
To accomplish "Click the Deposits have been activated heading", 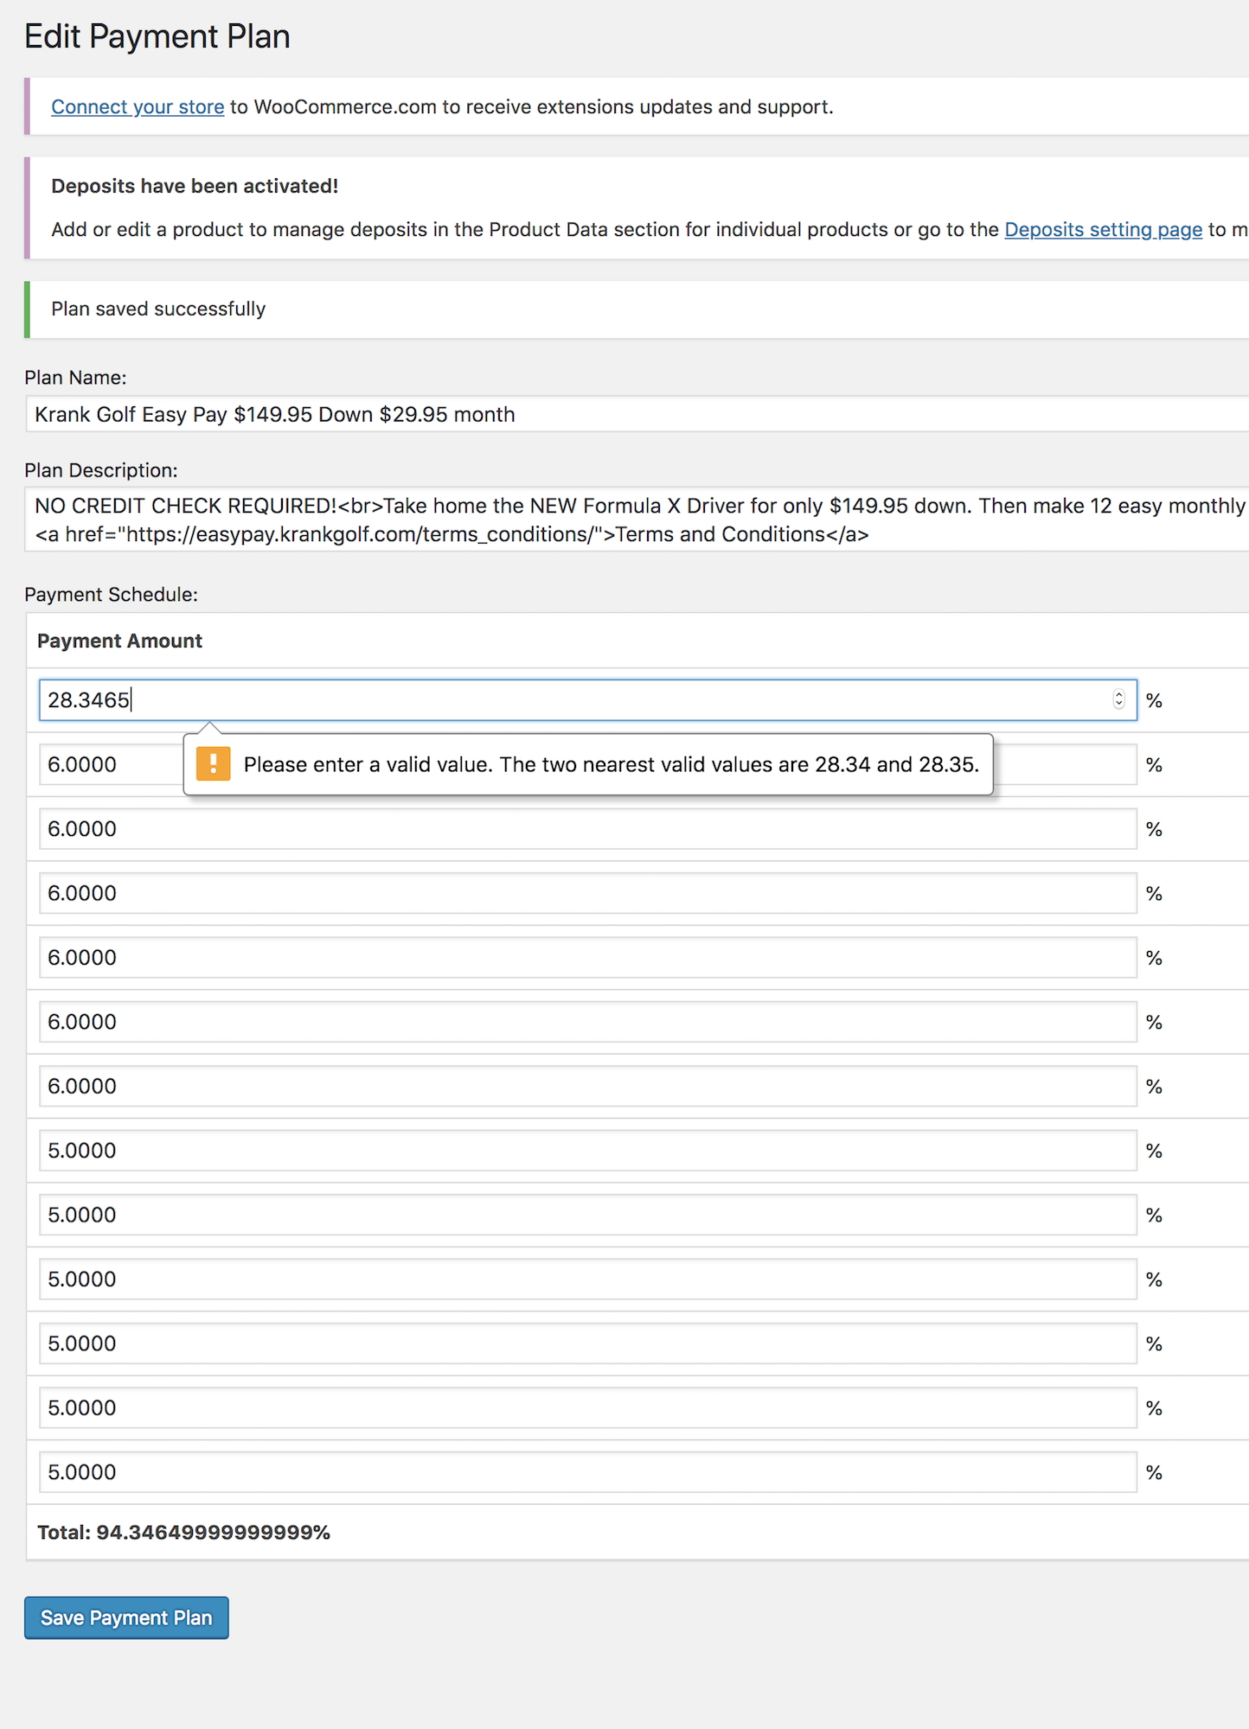I will tap(195, 187).
